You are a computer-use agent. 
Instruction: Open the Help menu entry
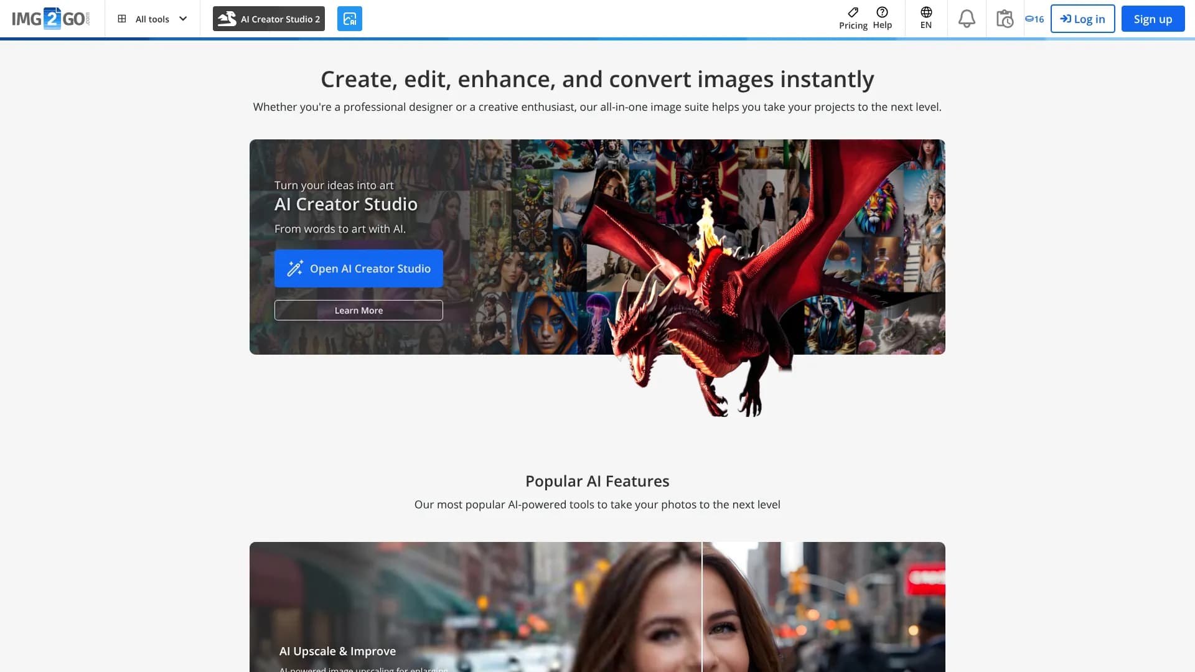click(x=882, y=19)
